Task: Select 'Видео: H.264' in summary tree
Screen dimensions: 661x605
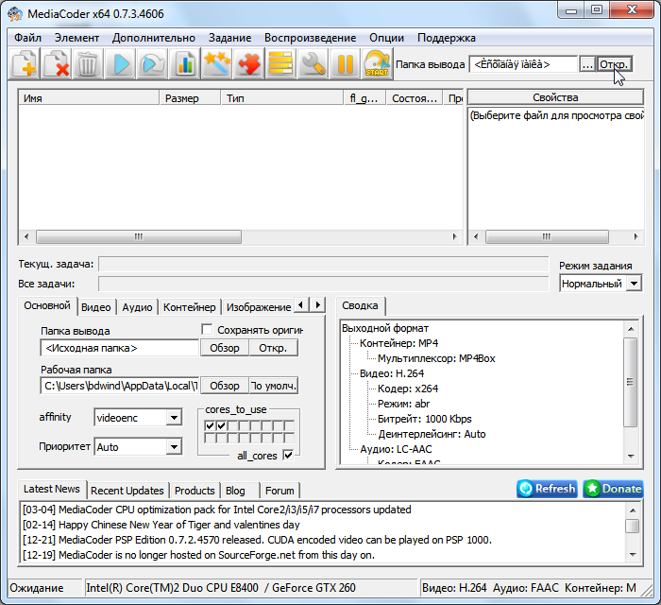Action: click(x=392, y=373)
